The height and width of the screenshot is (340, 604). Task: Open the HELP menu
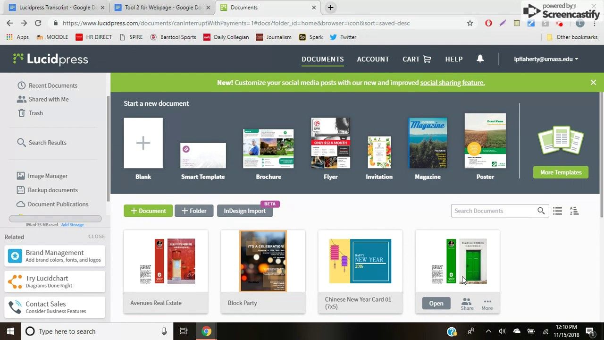tap(453, 59)
